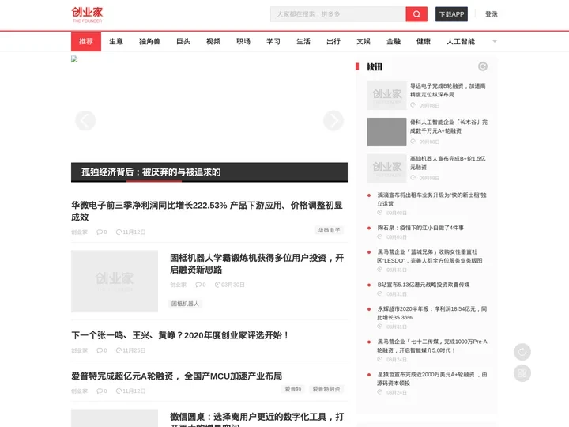569x427 pixels.
Task: Open news 导远电子完成B轮融资
Action: tap(448, 90)
